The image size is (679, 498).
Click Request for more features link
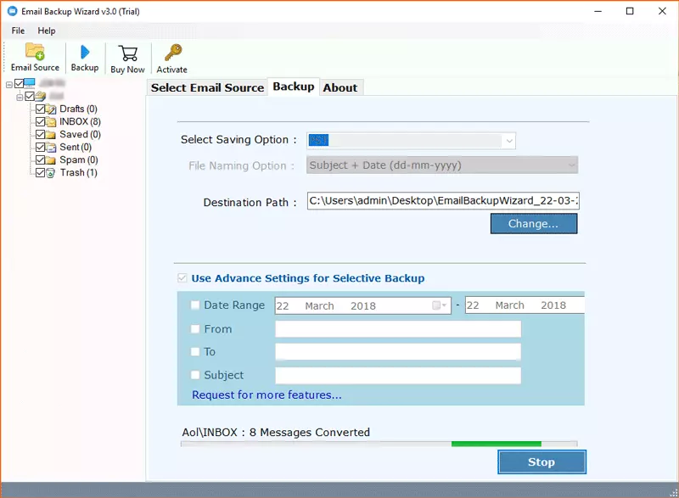(267, 395)
